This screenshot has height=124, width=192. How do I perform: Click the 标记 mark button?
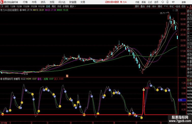tap(171, 6)
